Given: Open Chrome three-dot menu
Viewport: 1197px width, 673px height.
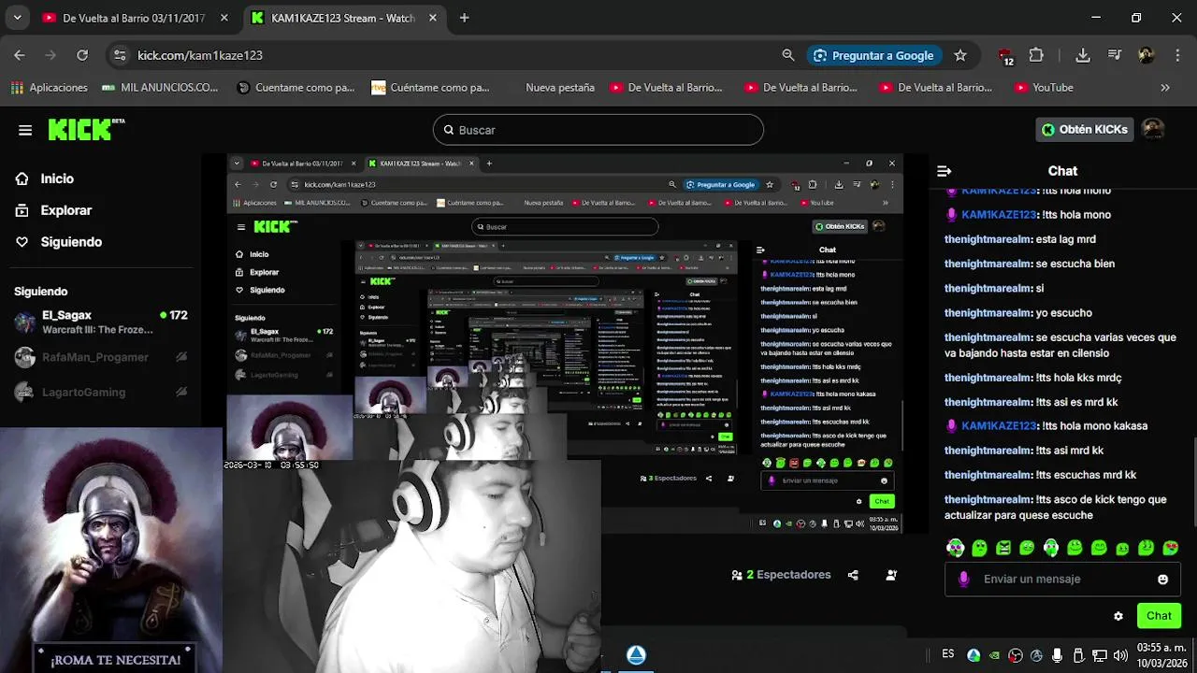Looking at the screenshot, I should [x=1176, y=55].
